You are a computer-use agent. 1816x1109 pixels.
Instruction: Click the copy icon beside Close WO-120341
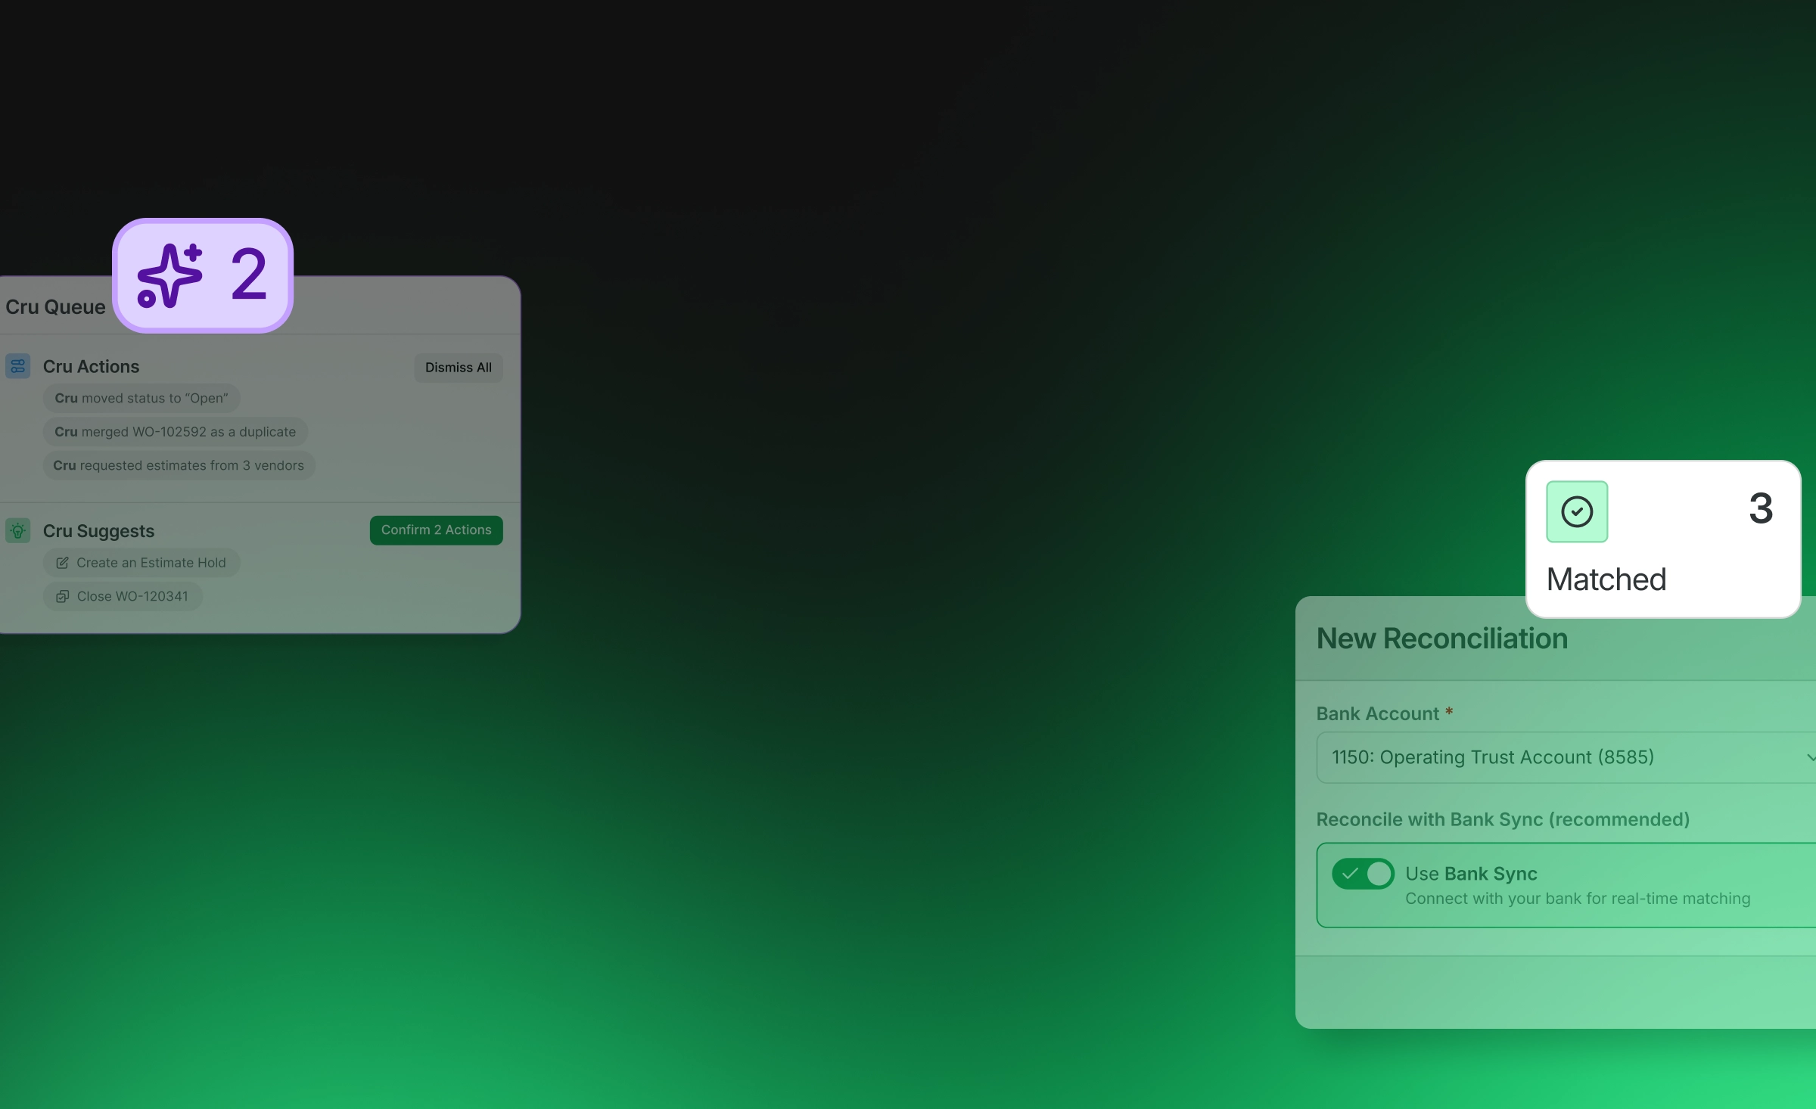62,596
